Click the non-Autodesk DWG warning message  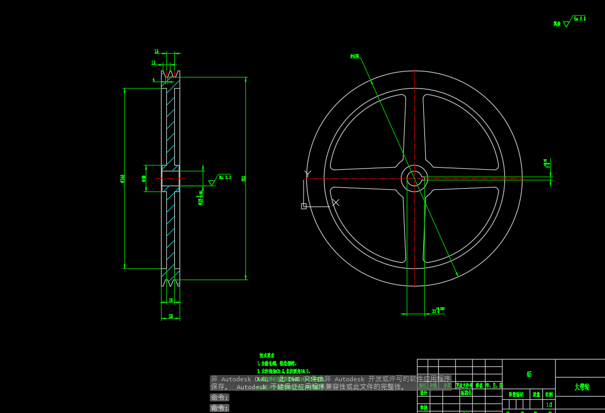(331, 383)
